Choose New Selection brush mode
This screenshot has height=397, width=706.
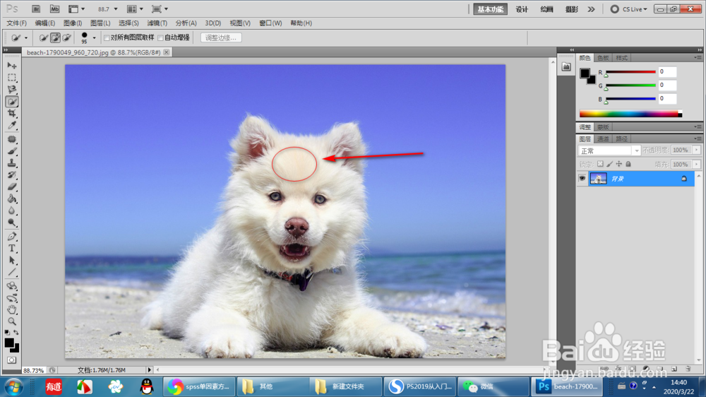[43, 38]
